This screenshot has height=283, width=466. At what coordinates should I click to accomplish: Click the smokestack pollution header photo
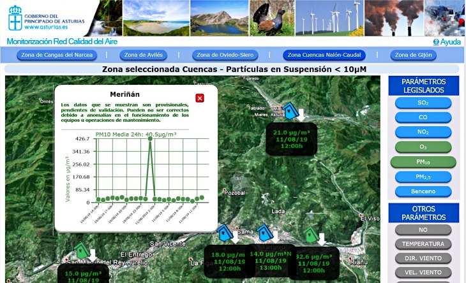point(394,18)
